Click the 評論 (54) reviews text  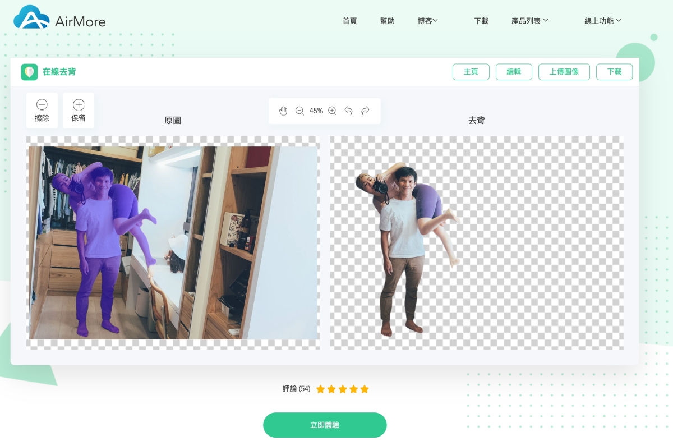pos(297,389)
